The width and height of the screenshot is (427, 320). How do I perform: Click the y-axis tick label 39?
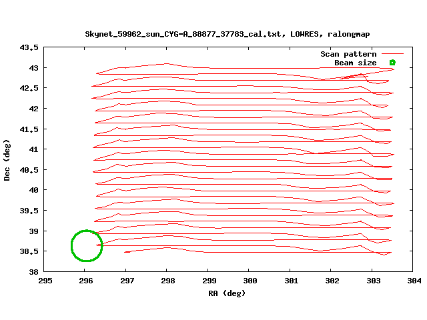tap(34, 231)
